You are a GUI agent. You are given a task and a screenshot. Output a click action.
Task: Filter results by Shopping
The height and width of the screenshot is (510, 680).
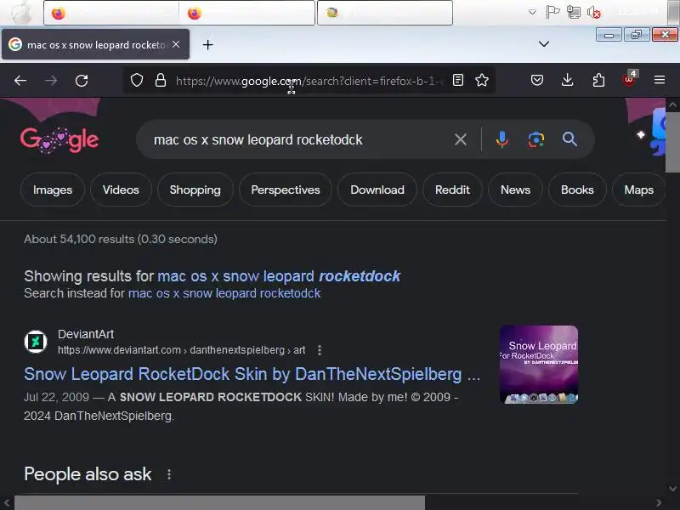(195, 190)
